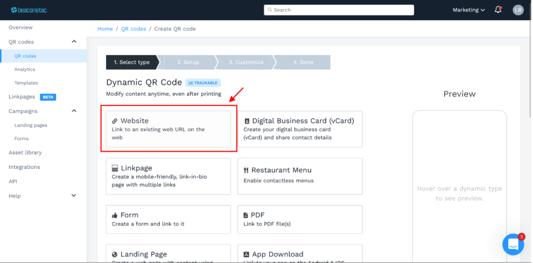Open Forms in the sidebar
533x263 pixels.
tap(21, 139)
